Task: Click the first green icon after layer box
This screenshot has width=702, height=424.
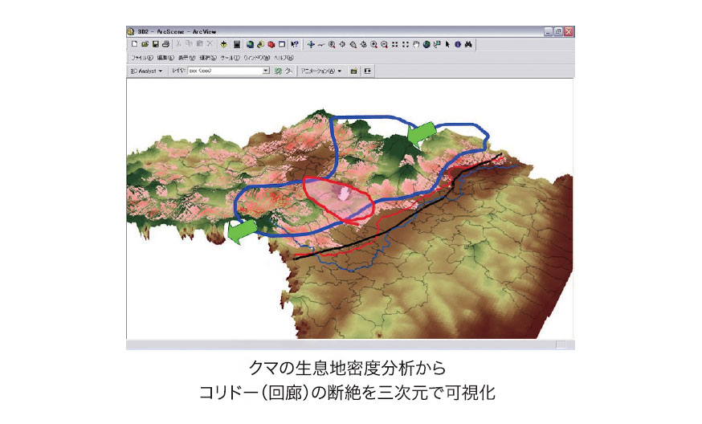Action: click(278, 71)
